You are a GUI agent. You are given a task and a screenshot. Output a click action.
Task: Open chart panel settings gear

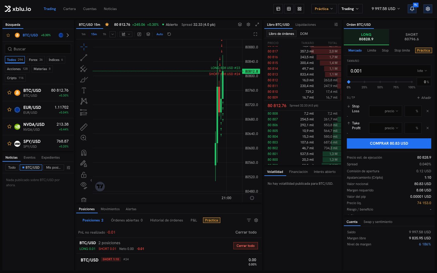point(248,25)
